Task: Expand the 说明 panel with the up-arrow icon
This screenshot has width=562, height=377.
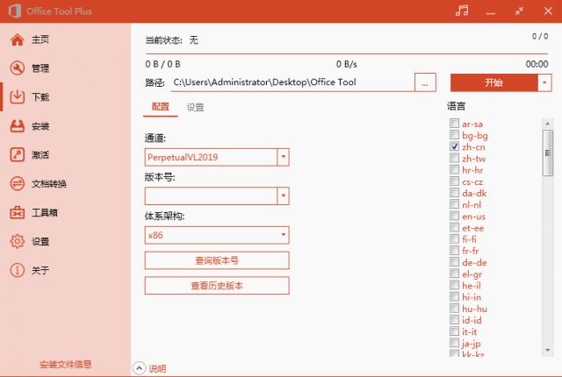Action: [x=139, y=368]
